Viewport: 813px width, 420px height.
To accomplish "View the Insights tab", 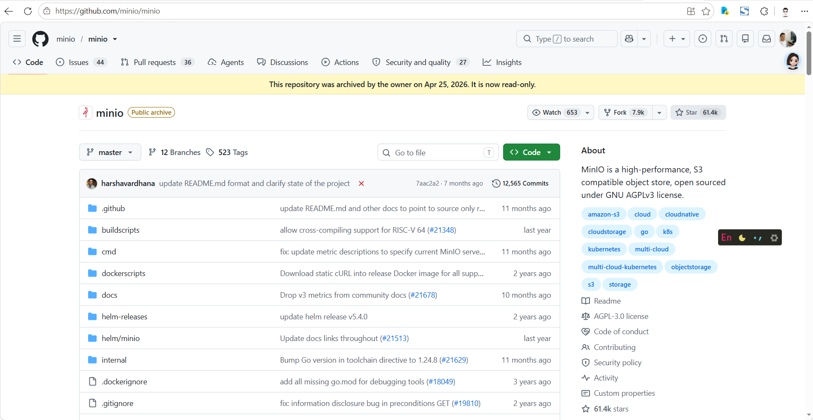I will click(502, 62).
